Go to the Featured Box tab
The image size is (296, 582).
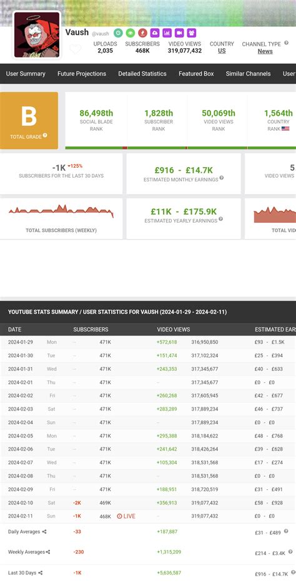coord(196,73)
